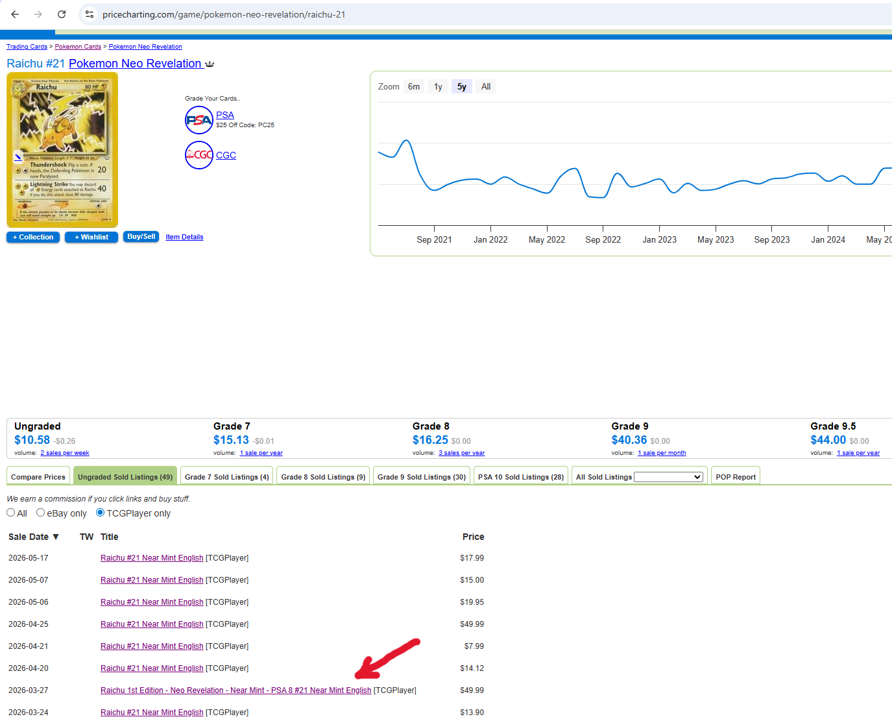Screen dimensions: 892x719
Task: Open Raichu 1st Edition PSA 8 listing
Action: coord(236,690)
